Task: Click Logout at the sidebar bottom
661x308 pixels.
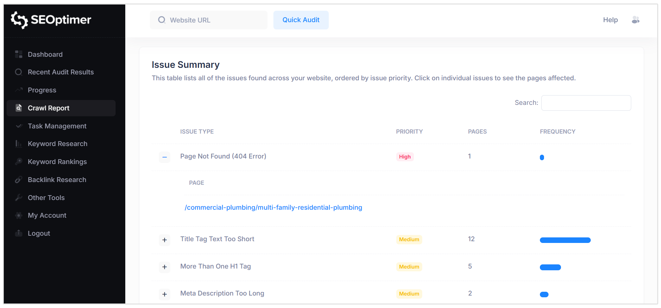Action: coord(38,233)
